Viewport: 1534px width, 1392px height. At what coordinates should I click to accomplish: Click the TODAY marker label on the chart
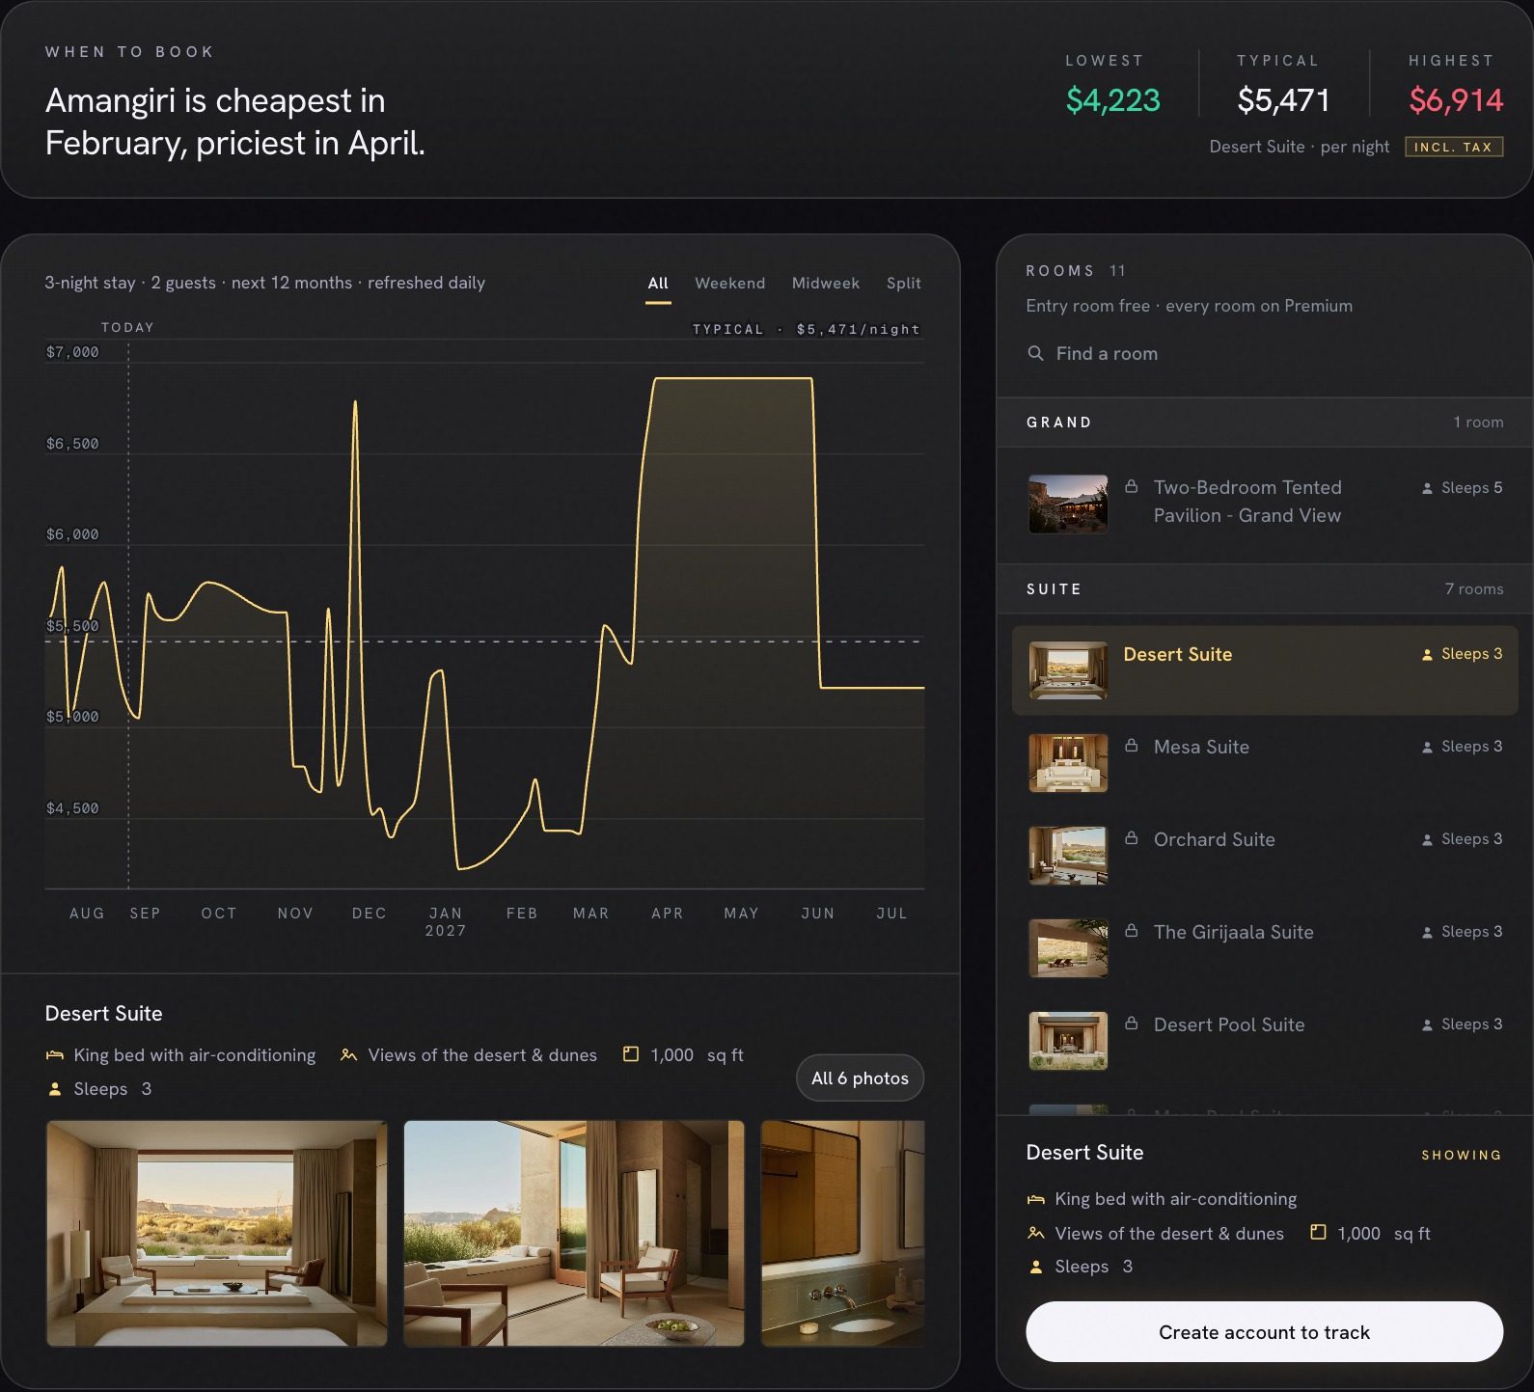[127, 327]
